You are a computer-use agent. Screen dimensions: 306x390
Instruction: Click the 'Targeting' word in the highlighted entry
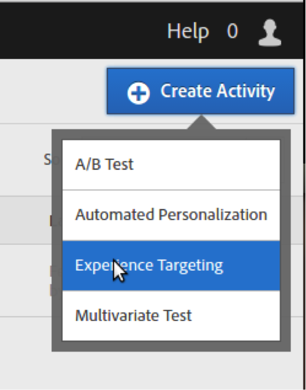point(190,266)
